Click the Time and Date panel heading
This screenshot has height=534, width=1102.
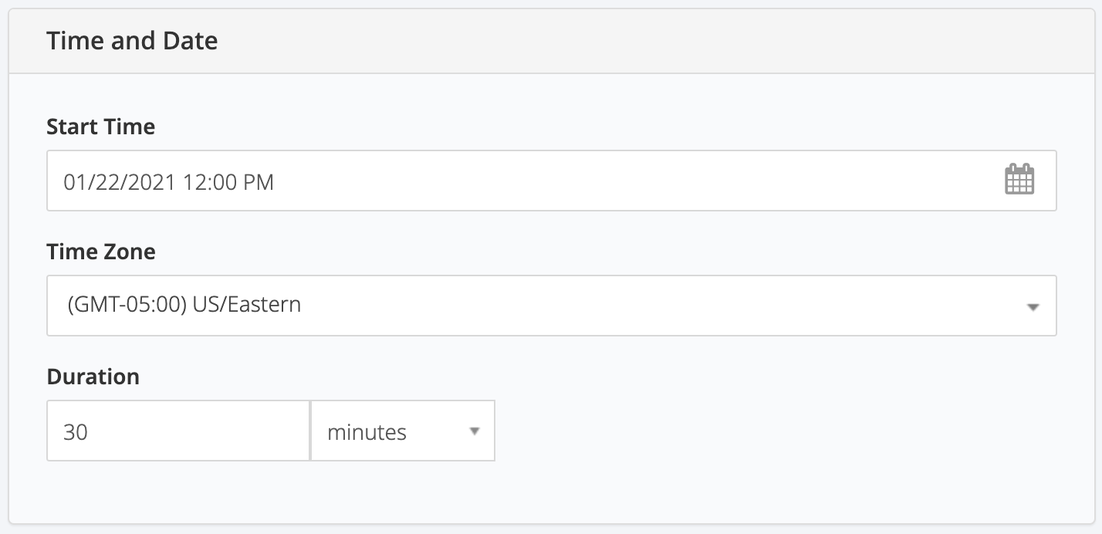132,41
